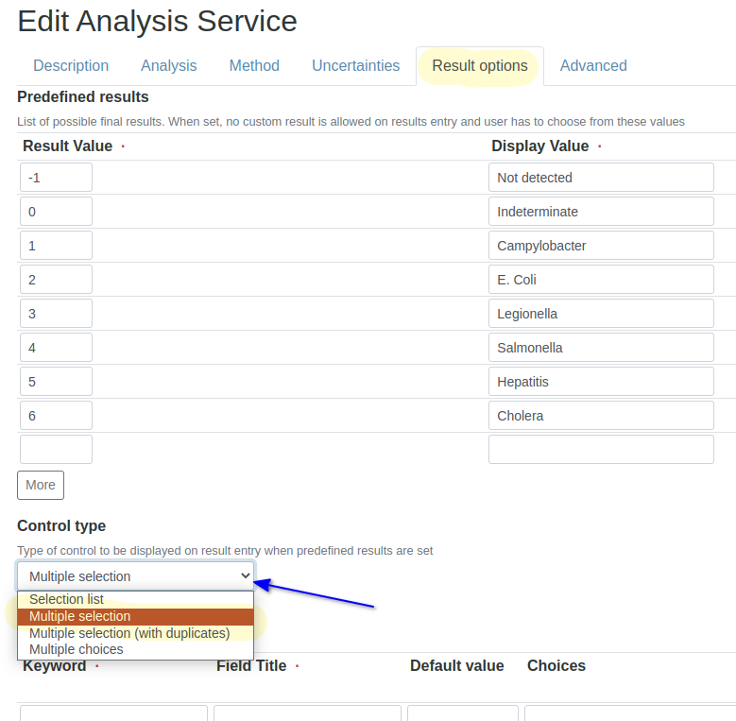Switch to the Analysis tab
This screenshot has width=736, height=721.
tap(168, 66)
